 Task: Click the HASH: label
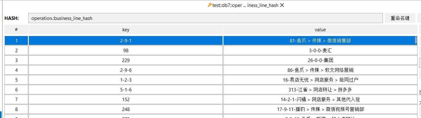pyautogui.click(x=12, y=18)
